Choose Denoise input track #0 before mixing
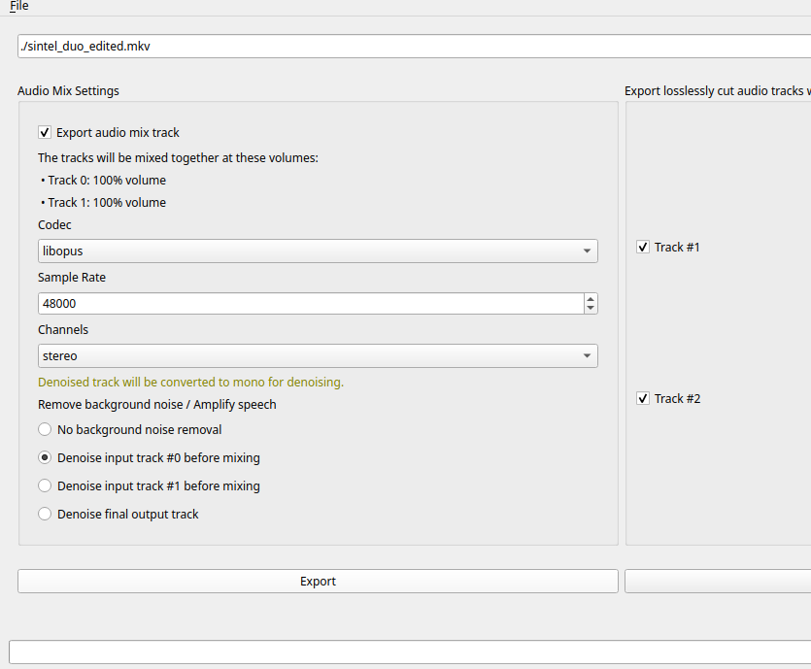This screenshot has height=669, width=811. tap(45, 458)
